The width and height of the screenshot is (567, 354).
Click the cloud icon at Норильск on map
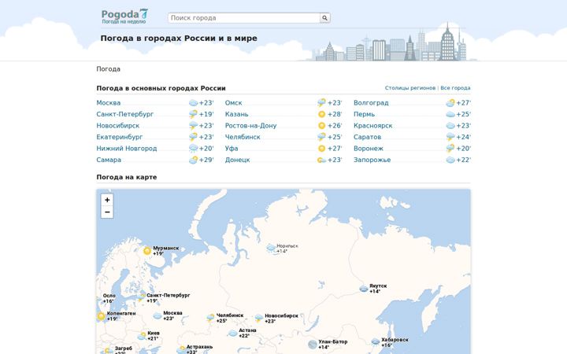coord(271,248)
